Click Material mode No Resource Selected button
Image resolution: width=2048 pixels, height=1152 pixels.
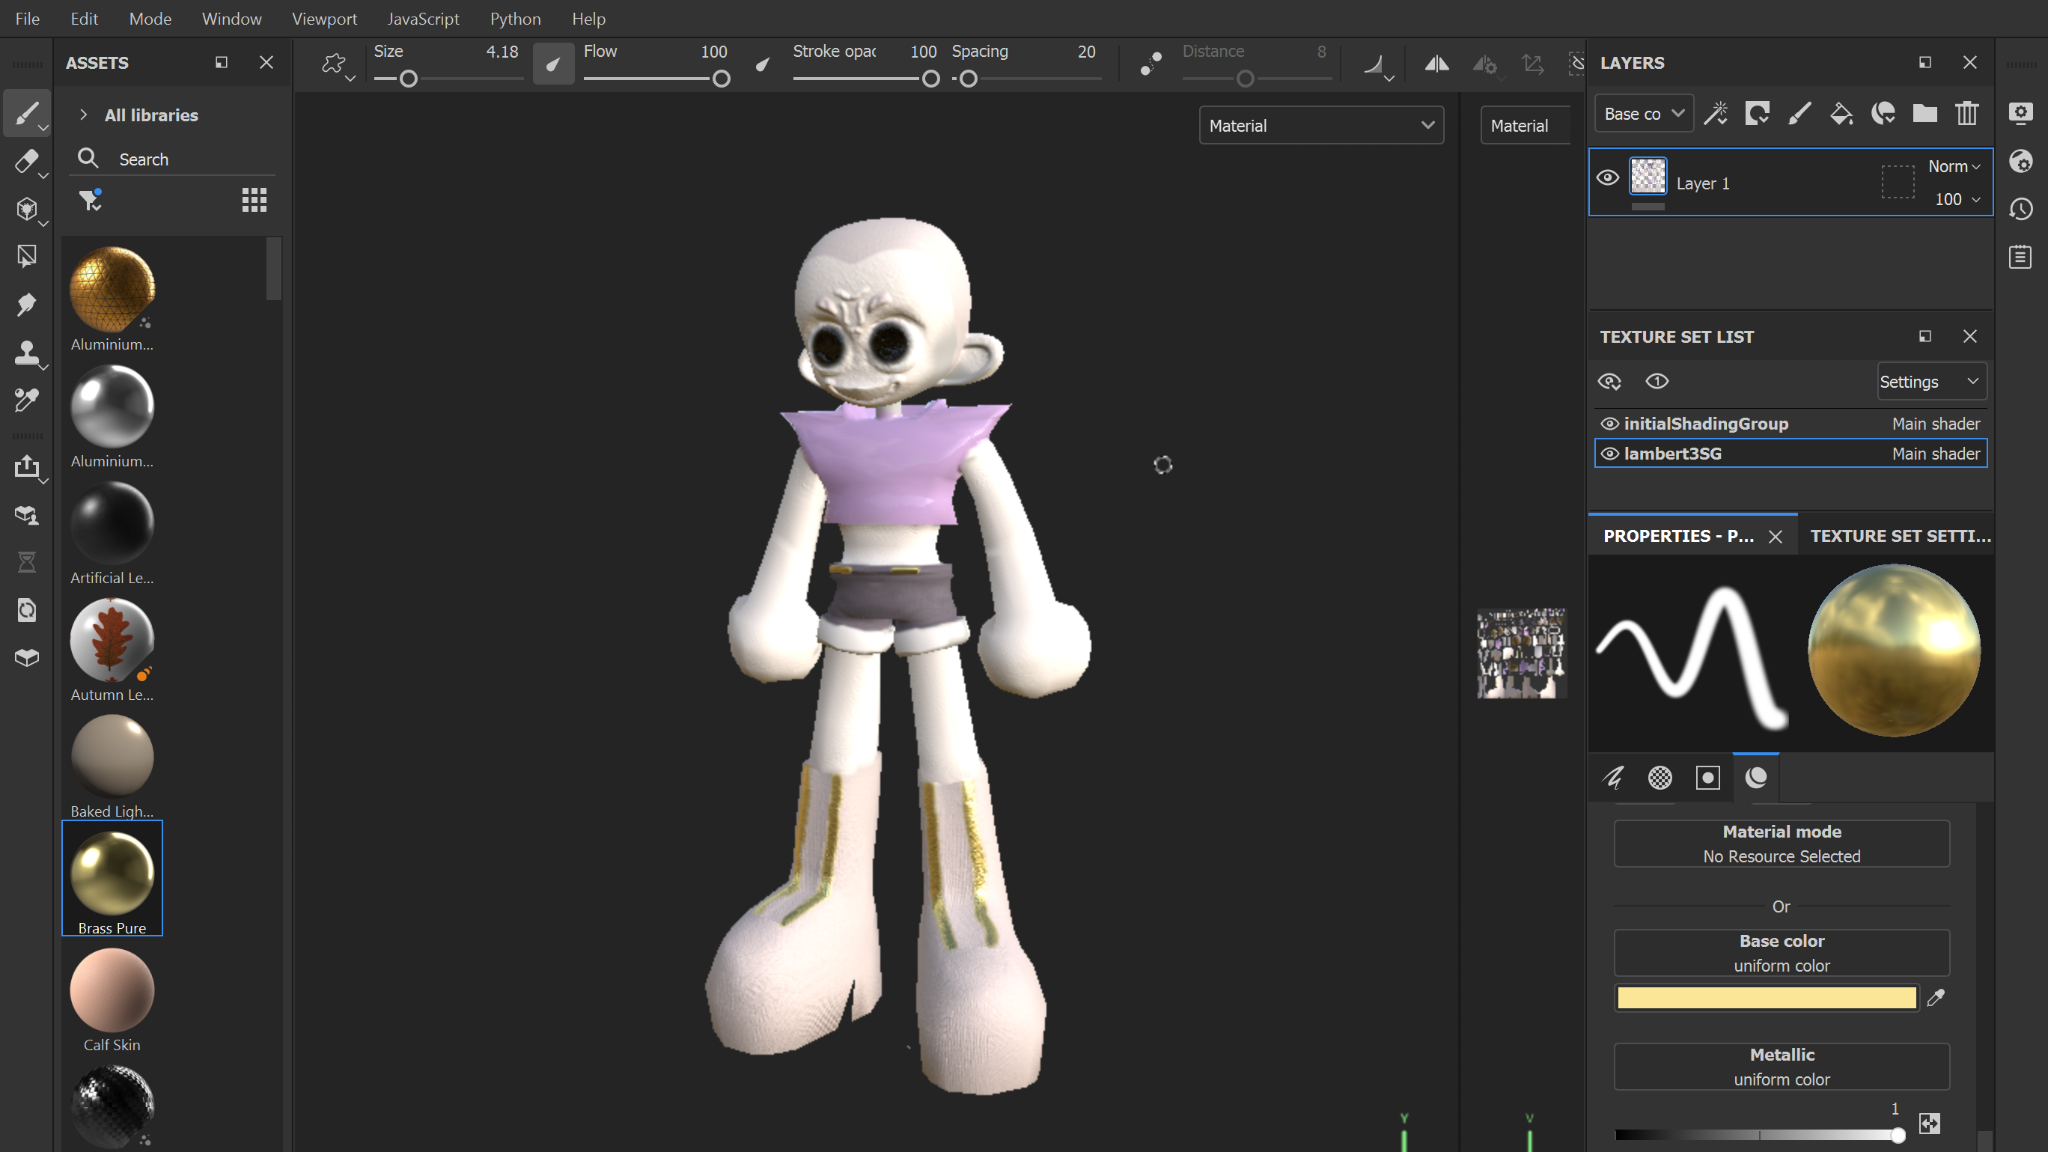click(1781, 844)
